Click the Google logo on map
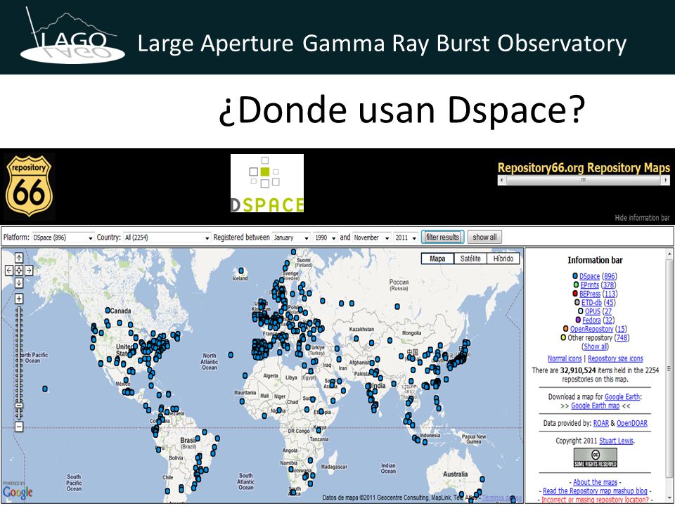This screenshot has width=675, height=506. click(18, 492)
